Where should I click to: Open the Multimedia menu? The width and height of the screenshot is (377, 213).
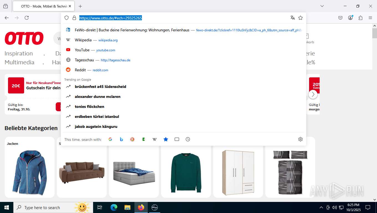[x=19, y=62]
